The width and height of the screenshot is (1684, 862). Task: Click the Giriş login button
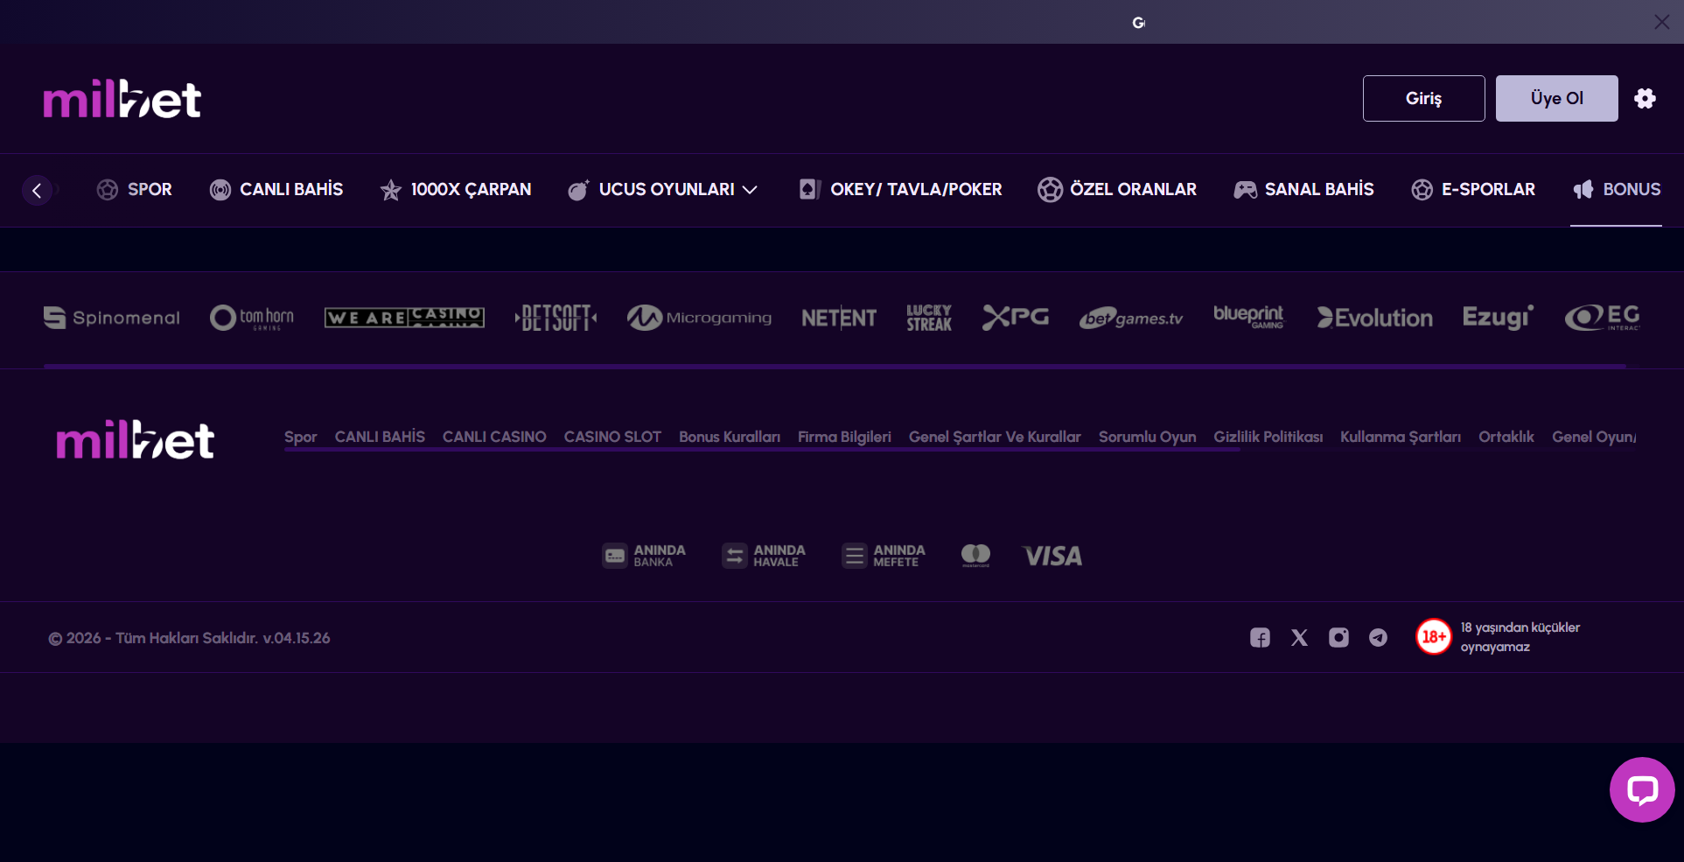[1423, 98]
